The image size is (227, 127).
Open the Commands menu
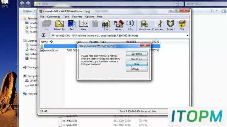click(54, 17)
